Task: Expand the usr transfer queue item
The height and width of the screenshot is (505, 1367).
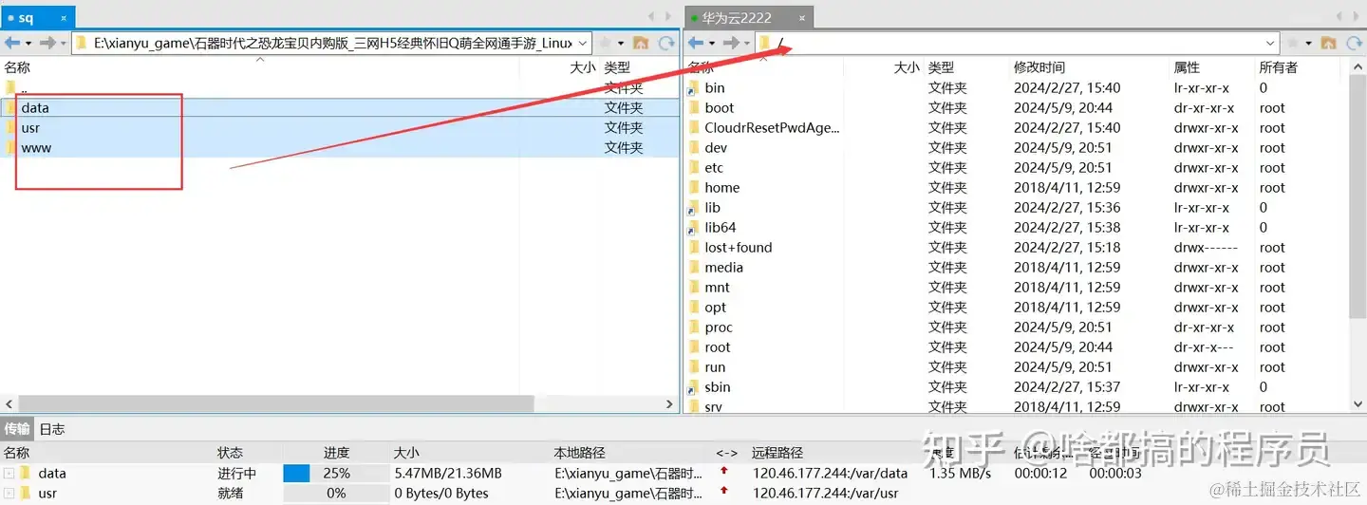Action: [x=9, y=493]
